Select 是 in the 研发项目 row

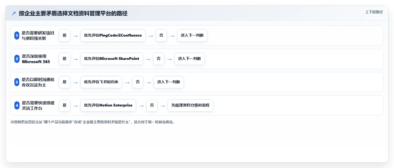click(x=65, y=35)
